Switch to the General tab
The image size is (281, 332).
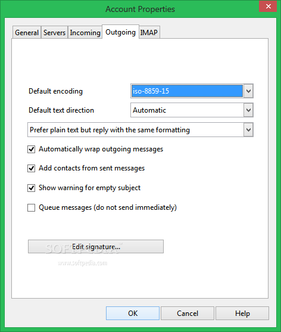click(27, 32)
